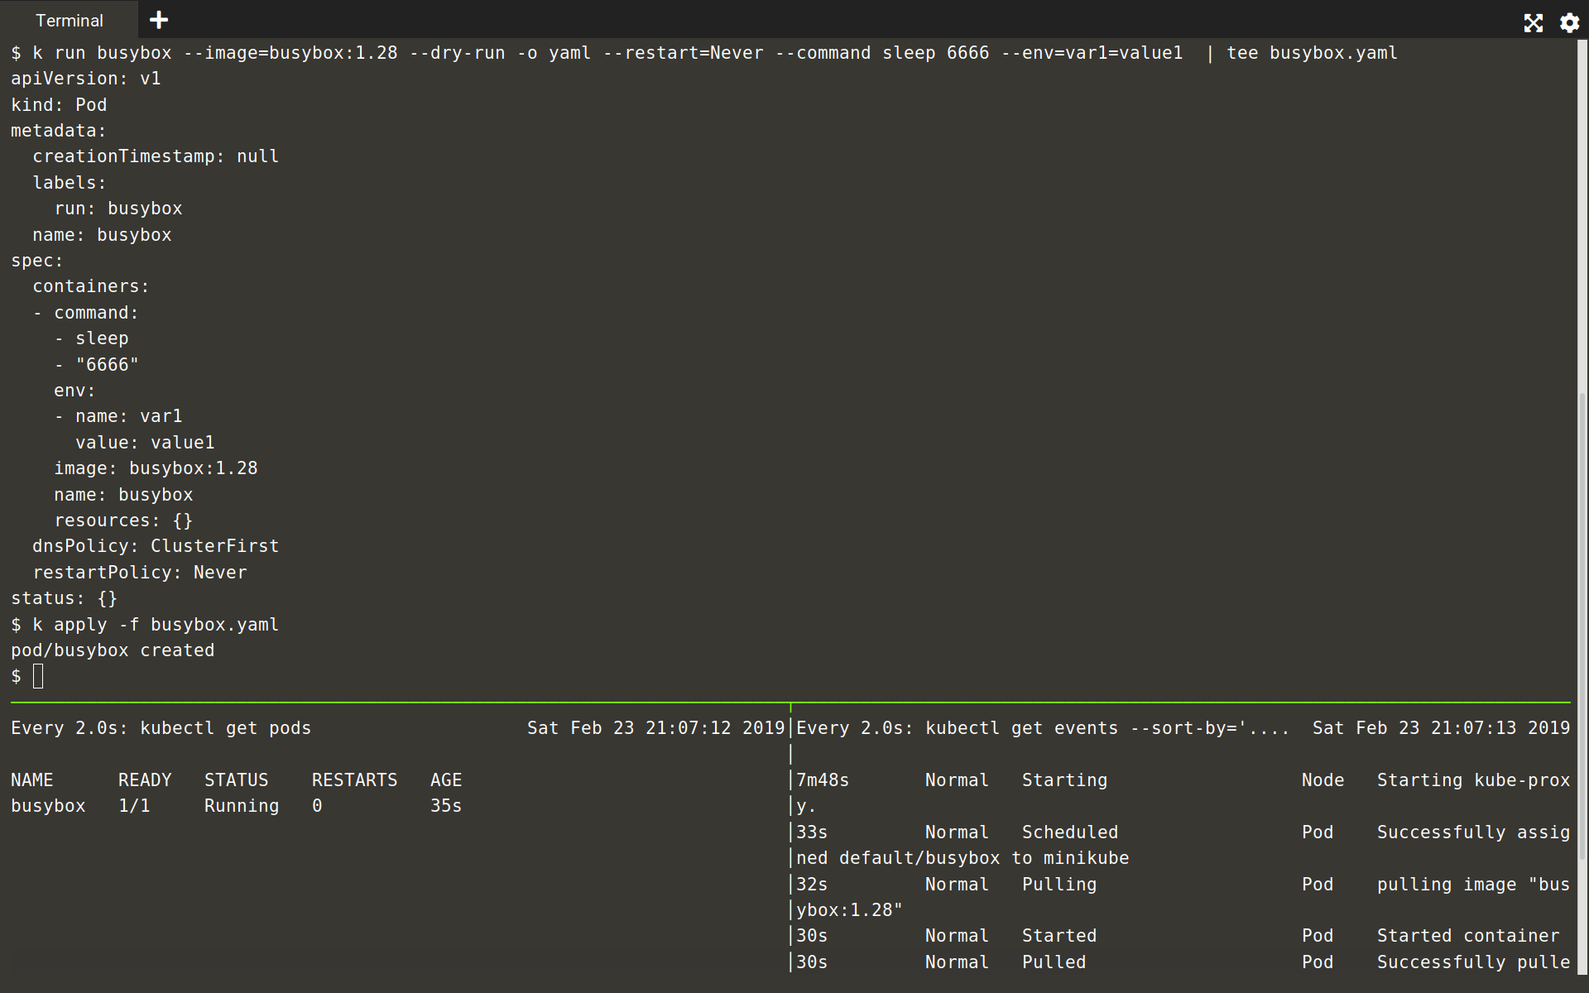Screen dimensions: 1589x993
Task: Click the '--restart=Never' flag text
Action: pos(683,53)
